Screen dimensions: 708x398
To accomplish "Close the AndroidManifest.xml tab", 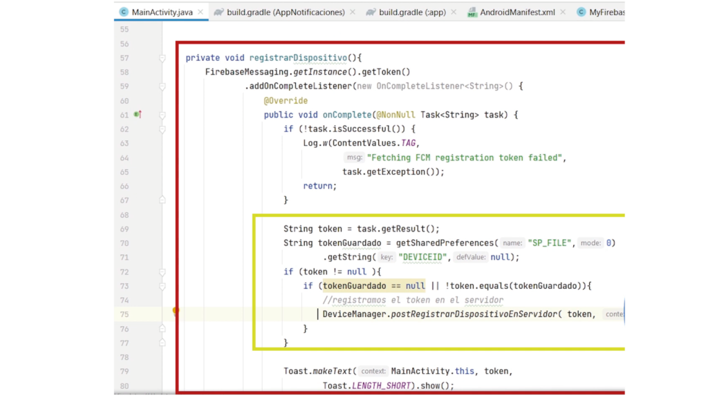I will click(x=561, y=12).
